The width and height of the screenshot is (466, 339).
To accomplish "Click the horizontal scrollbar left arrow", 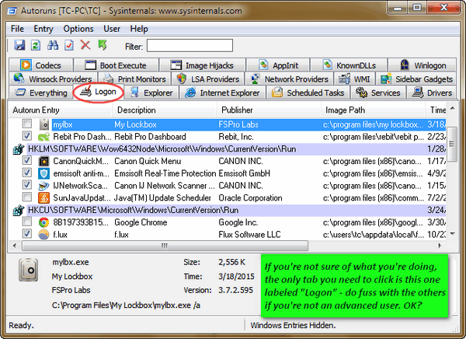I will click(x=14, y=246).
